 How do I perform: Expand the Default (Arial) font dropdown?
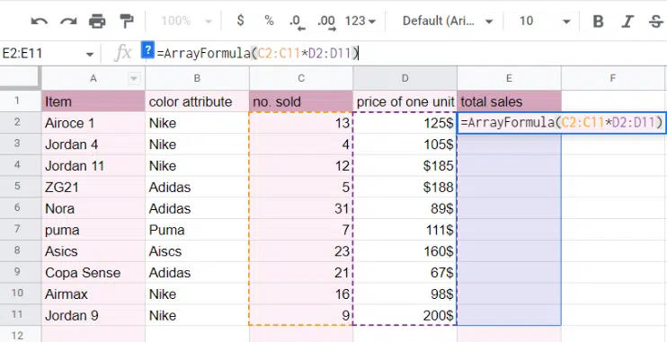448,21
